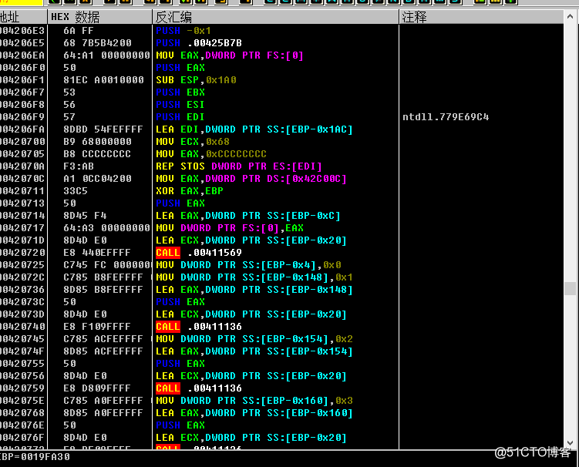Select the XOR EAX,EBP instruction
The height and width of the screenshot is (467, 579).
pyautogui.click(x=190, y=191)
